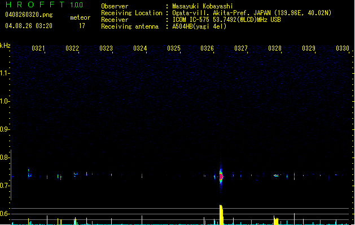The image size is (355, 225).
Task: Click the Observer label
Action: pos(115,6)
